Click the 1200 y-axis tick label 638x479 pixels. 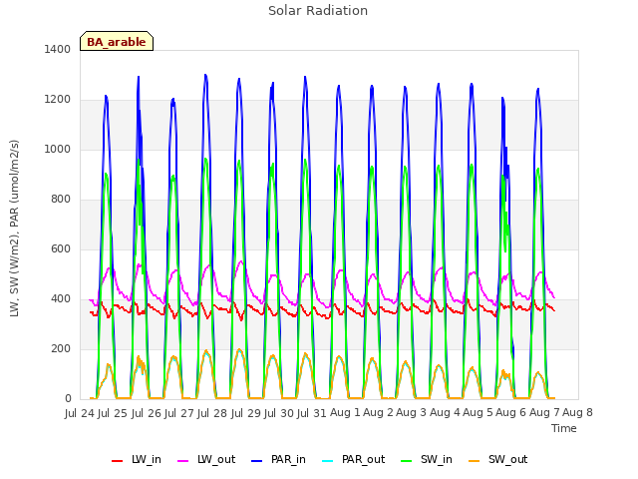click(58, 100)
